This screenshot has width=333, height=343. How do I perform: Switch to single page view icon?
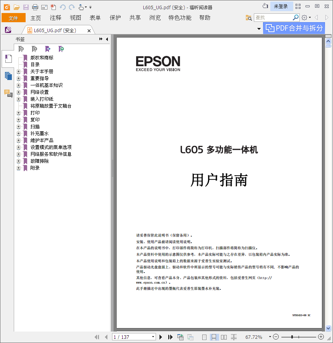tap(204, 337)
